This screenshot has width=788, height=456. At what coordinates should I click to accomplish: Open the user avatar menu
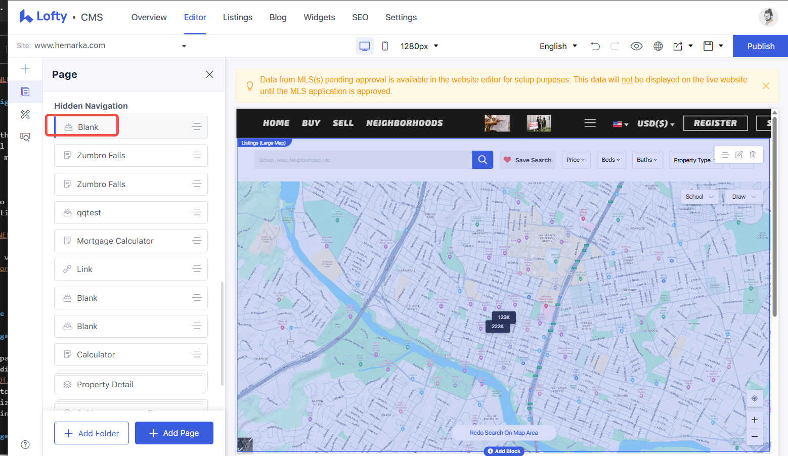pos(768,17)
